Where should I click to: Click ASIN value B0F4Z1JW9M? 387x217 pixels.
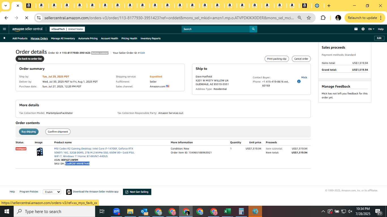70,160
